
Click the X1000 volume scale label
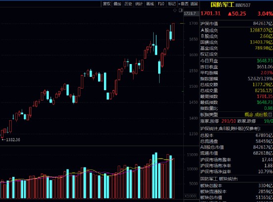190,196
